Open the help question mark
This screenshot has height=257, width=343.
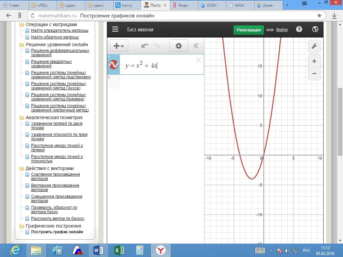(x=299, y=29)
